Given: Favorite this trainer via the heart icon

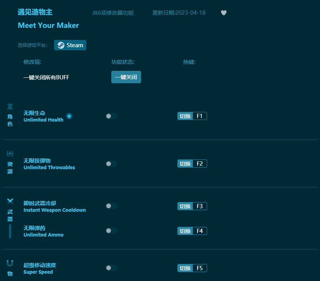Looking at the screenshot, I should click(x=224, y=13).
